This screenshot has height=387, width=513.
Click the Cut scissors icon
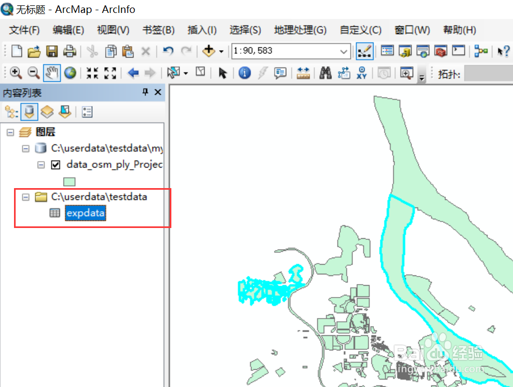tap(93, 51)
